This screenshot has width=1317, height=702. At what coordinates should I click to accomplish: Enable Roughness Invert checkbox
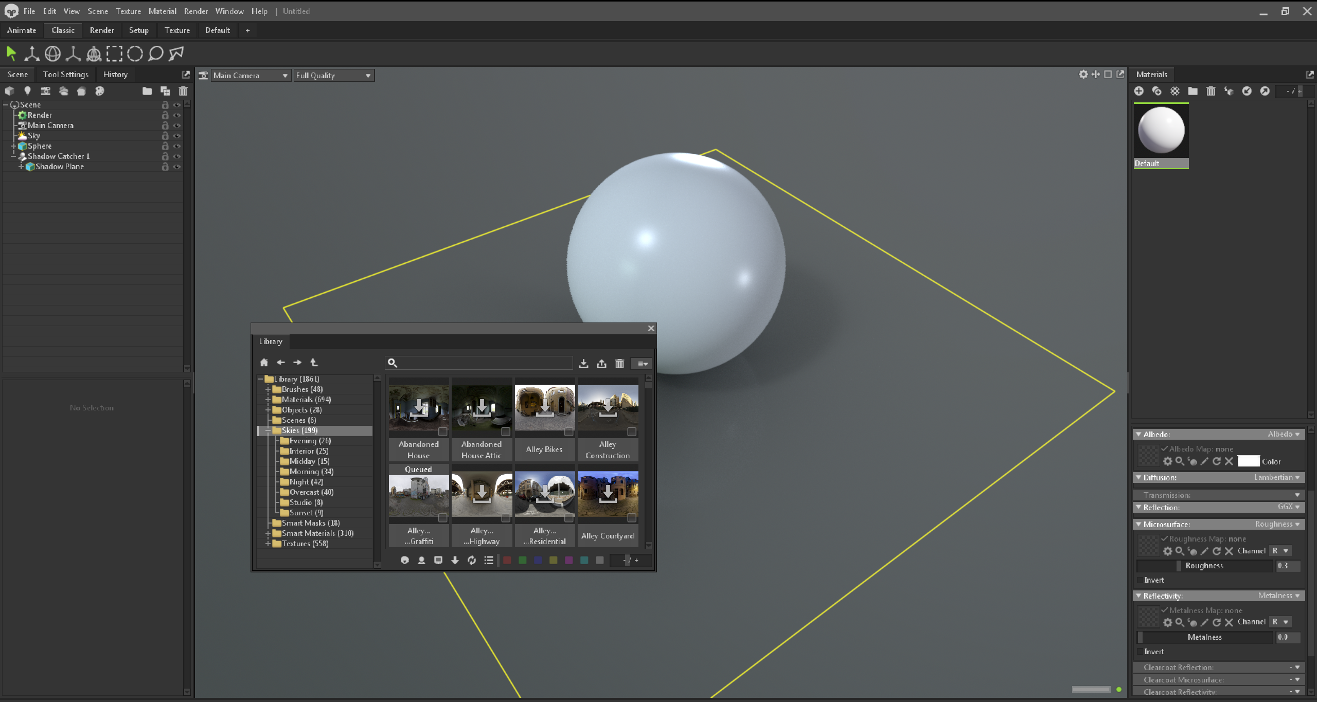(1139, 580)
